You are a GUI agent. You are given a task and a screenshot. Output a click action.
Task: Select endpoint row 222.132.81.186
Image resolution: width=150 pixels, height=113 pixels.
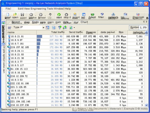pos(75,83)
